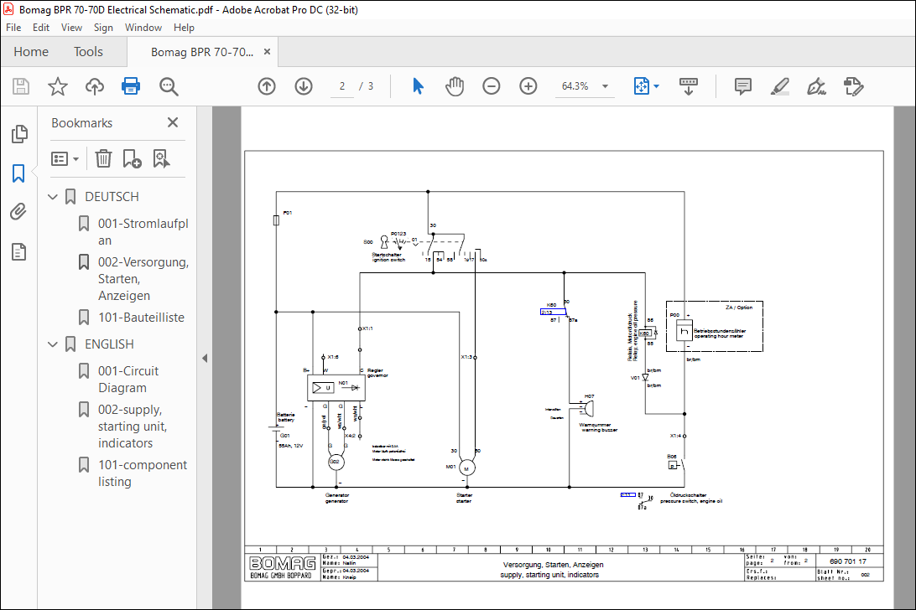This screenshot has width=916, height=610.
Task: Select the Bomag BPR 70-70 document tab
Action: pos(202,52)
